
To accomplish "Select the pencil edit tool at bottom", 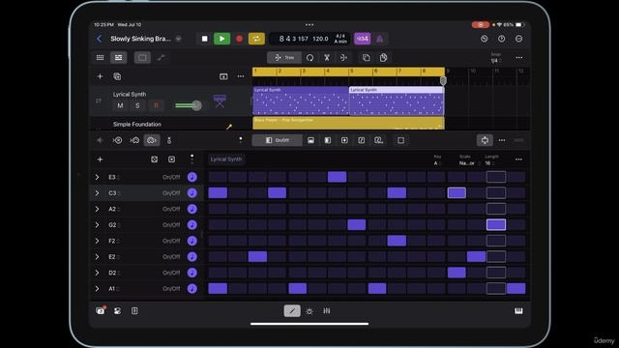I will pyautogui.click(x=292, y=311).
